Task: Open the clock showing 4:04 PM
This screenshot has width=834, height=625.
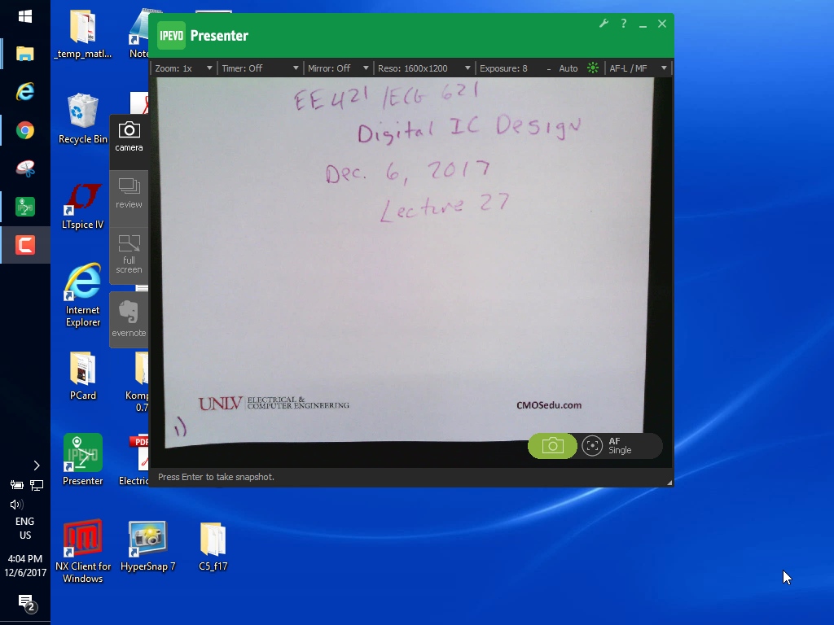Action: [25, 566]
